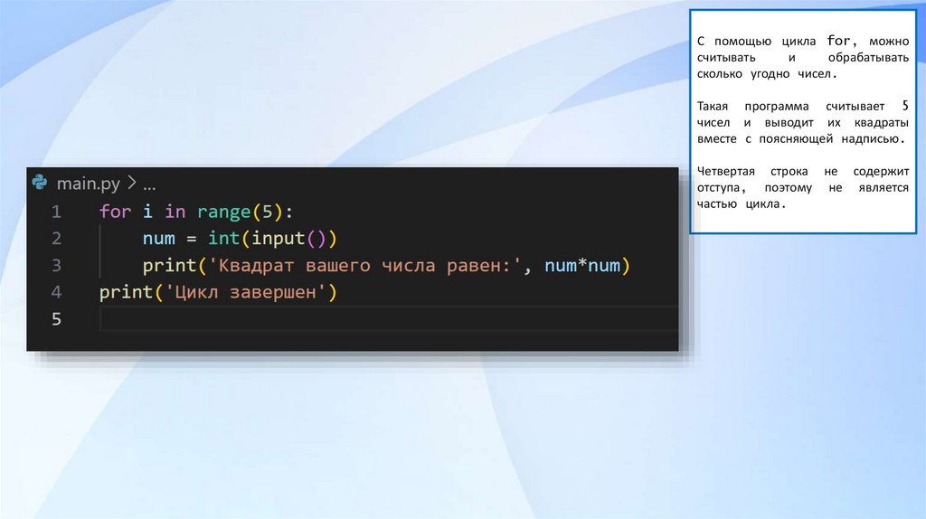Click string 'Квадрат вашего числа равен:'
The height and width of the screenshot is (519, 926).
(x=364, y=266)
